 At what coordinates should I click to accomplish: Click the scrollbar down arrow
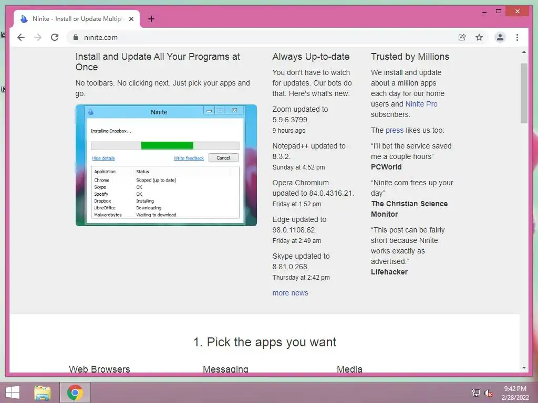click(524, 368)
